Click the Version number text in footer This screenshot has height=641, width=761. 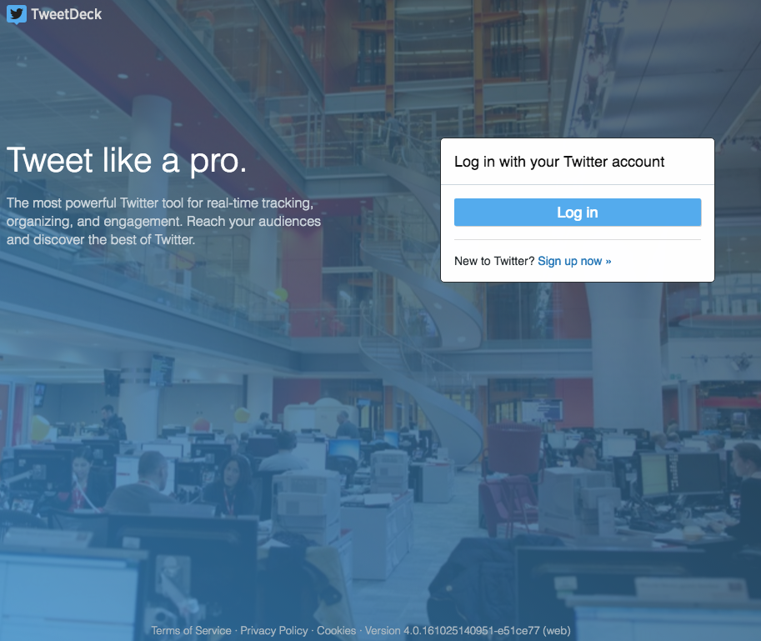(x=468, y=630)
